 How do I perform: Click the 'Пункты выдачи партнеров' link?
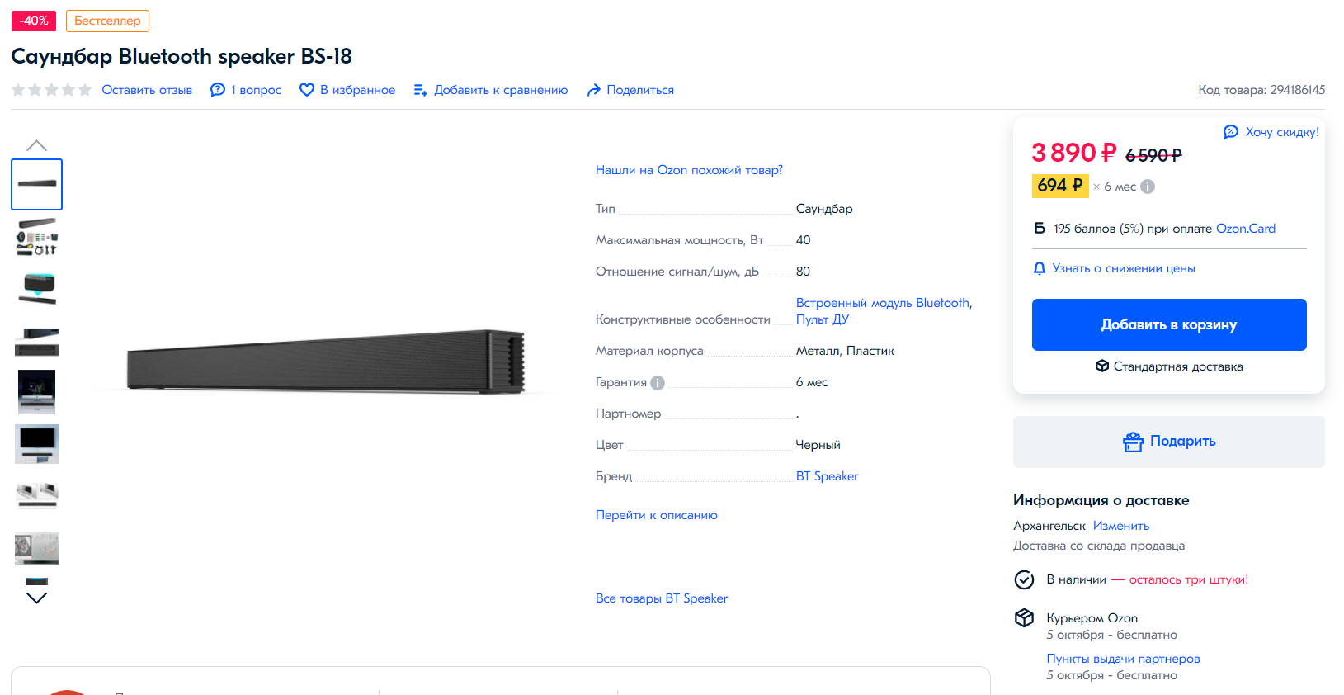(1123, 659)
